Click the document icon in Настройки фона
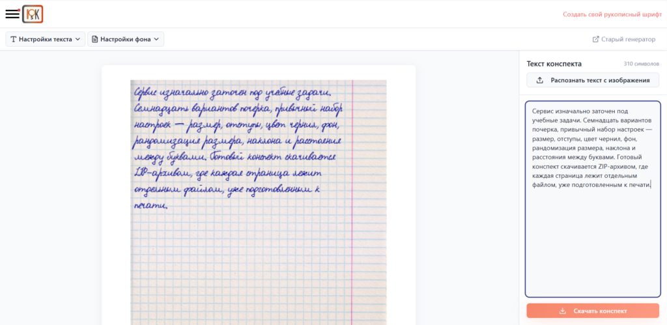667x325 pixels. [95, 40]
